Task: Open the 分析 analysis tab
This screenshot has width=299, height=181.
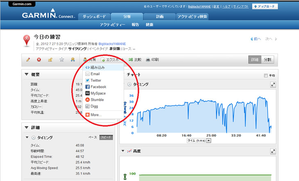Action: point(127,16)
